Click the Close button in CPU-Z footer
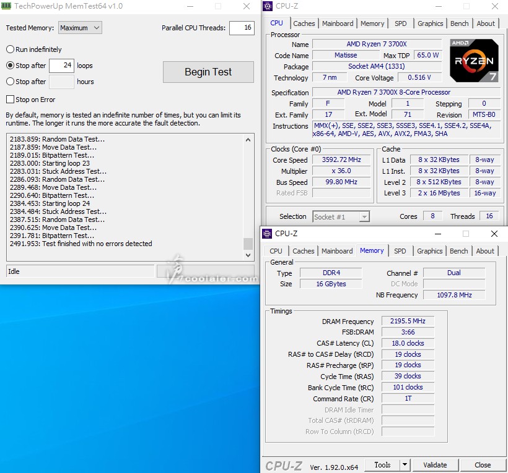Image resolution: width=508 pixels, height=473 pixels. (483, 465)
